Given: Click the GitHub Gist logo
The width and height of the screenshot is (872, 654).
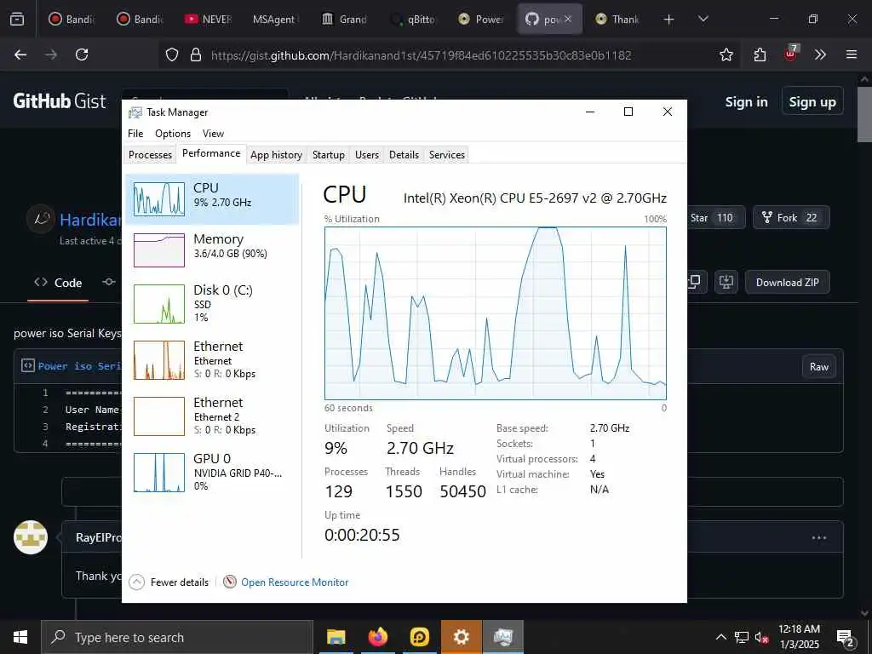Looking at the screenshot, I should [60, 101].
